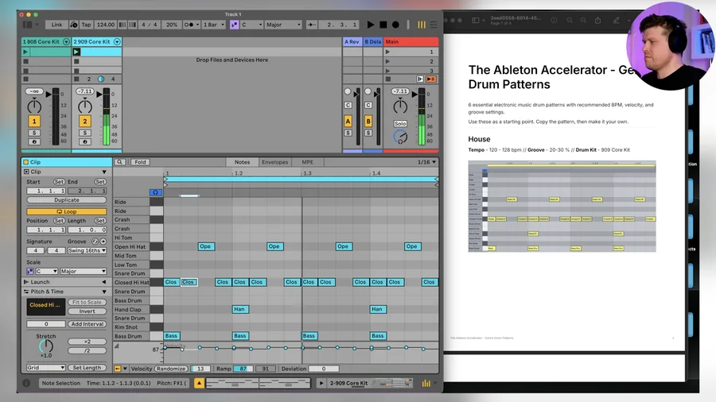Click the Invert button
The height and width of the screenshot is (402, 716).
coord(88,311)
